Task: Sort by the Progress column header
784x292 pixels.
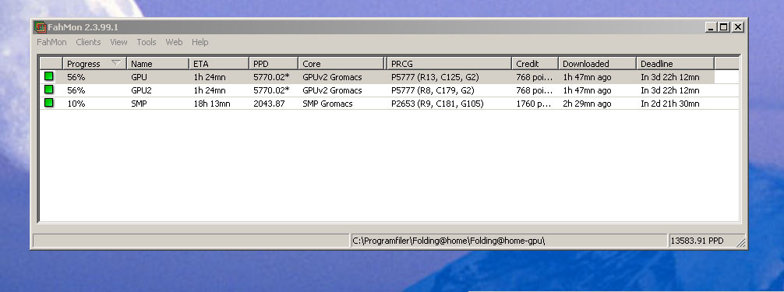Action: pyautogui.click(x=94, y=64)
